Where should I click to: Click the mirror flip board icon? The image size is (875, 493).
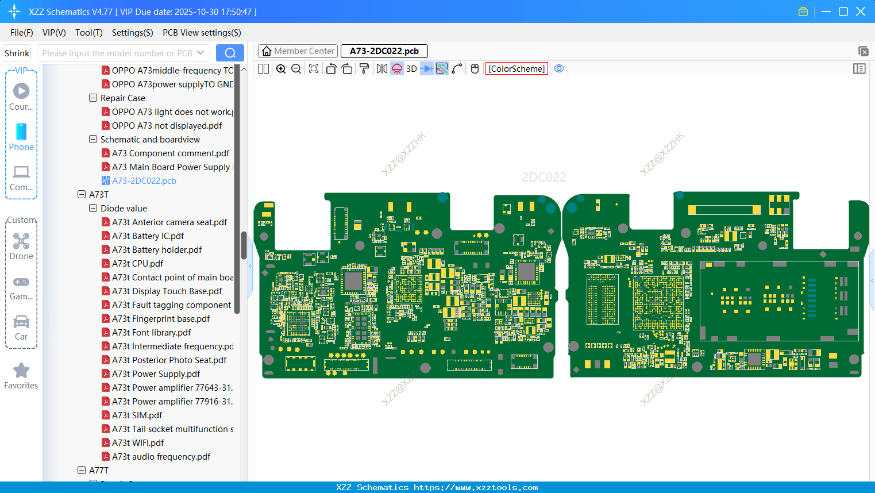pos(381,69)
